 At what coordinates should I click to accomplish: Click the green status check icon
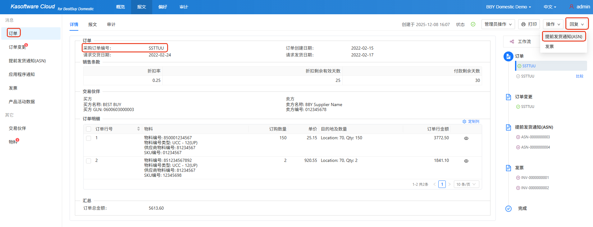pos(473,24)
